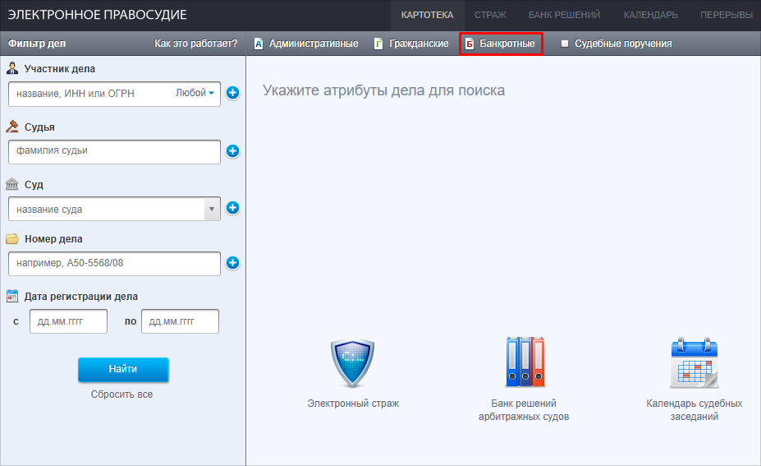Go to the КАЛЕНДАРЬ tab
Screen dimensions: 761x466
coord(650,15)
